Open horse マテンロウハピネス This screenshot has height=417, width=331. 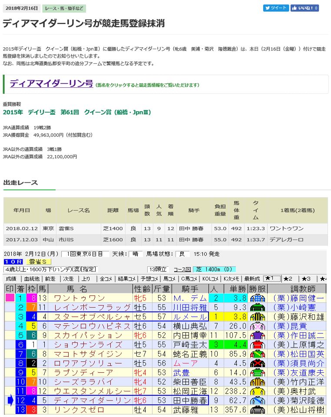tap(92, 326)
